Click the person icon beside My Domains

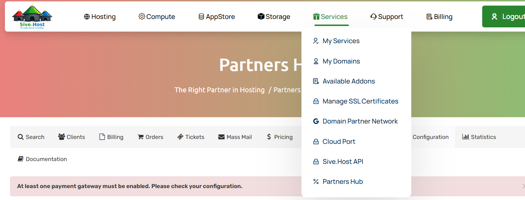[x=316, y=61]
